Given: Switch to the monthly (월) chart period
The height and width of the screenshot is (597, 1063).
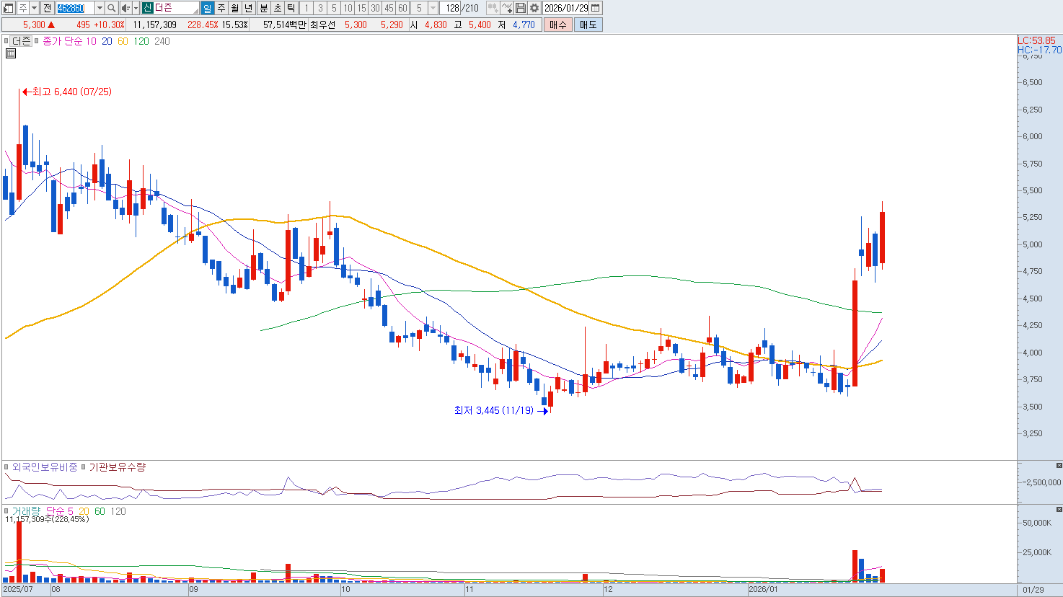Looking at the screenshot, I should point(235,8).
